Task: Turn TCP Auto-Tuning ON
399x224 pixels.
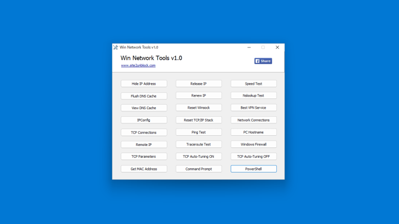Action: pos(199,157)
